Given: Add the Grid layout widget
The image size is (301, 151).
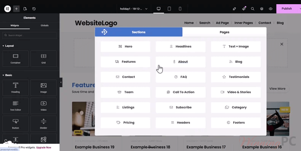Looking at the screenshot, I should pos(43,59).
